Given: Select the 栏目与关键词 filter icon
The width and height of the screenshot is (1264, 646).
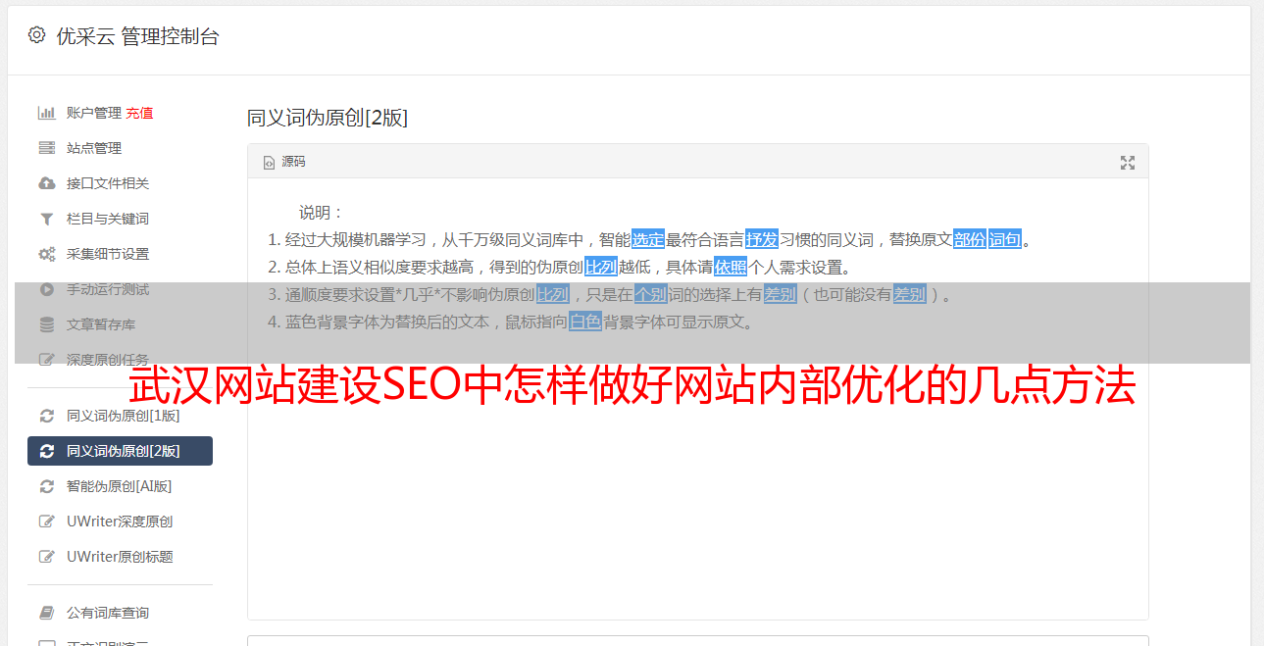Looking at the screenshot, I should (x=46, y=219).
